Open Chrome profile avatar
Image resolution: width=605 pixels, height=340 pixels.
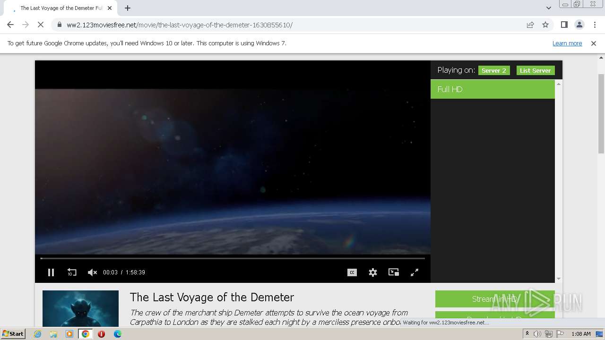coord(579,25)
